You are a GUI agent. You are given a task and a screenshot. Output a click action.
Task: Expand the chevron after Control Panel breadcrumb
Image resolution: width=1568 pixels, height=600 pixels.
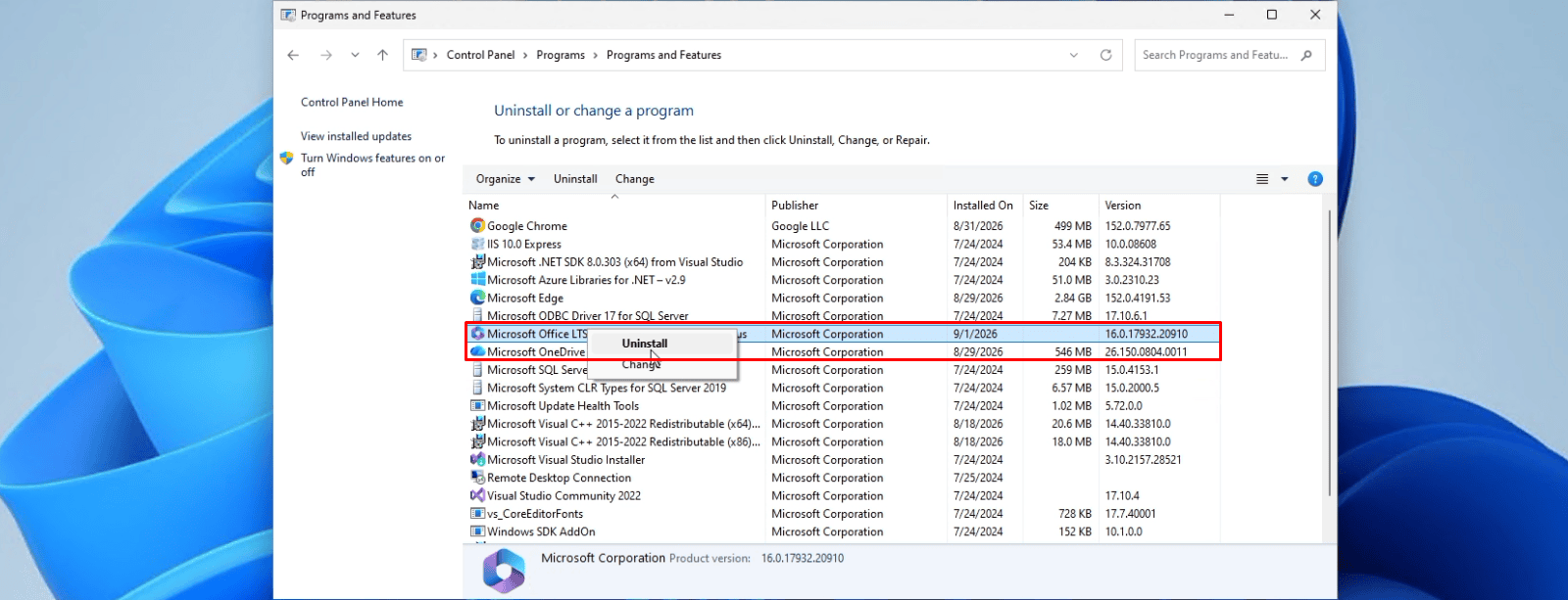pyautogui.click(x=525, y=56)
